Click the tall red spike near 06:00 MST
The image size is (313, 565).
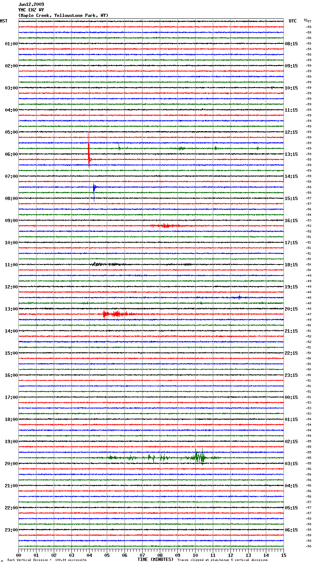click(x=89, y=154)
